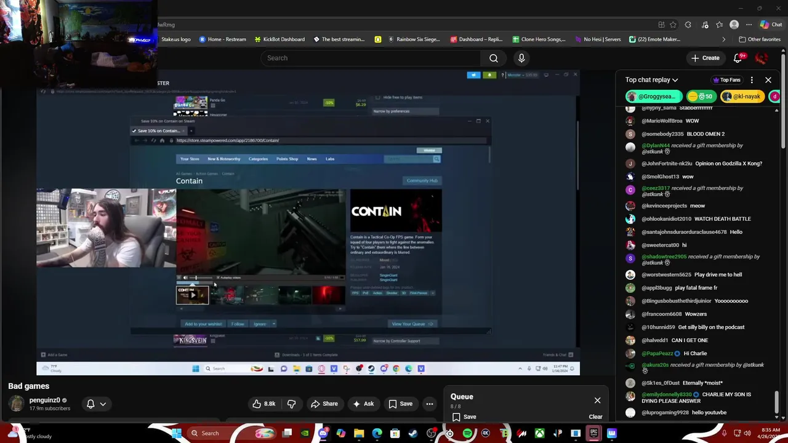Open (22) Emote Maker bookmark
This screenshot has width=788, height=443.
pos(654,39)
